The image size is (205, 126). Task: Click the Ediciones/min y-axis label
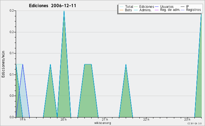point(3,64)
